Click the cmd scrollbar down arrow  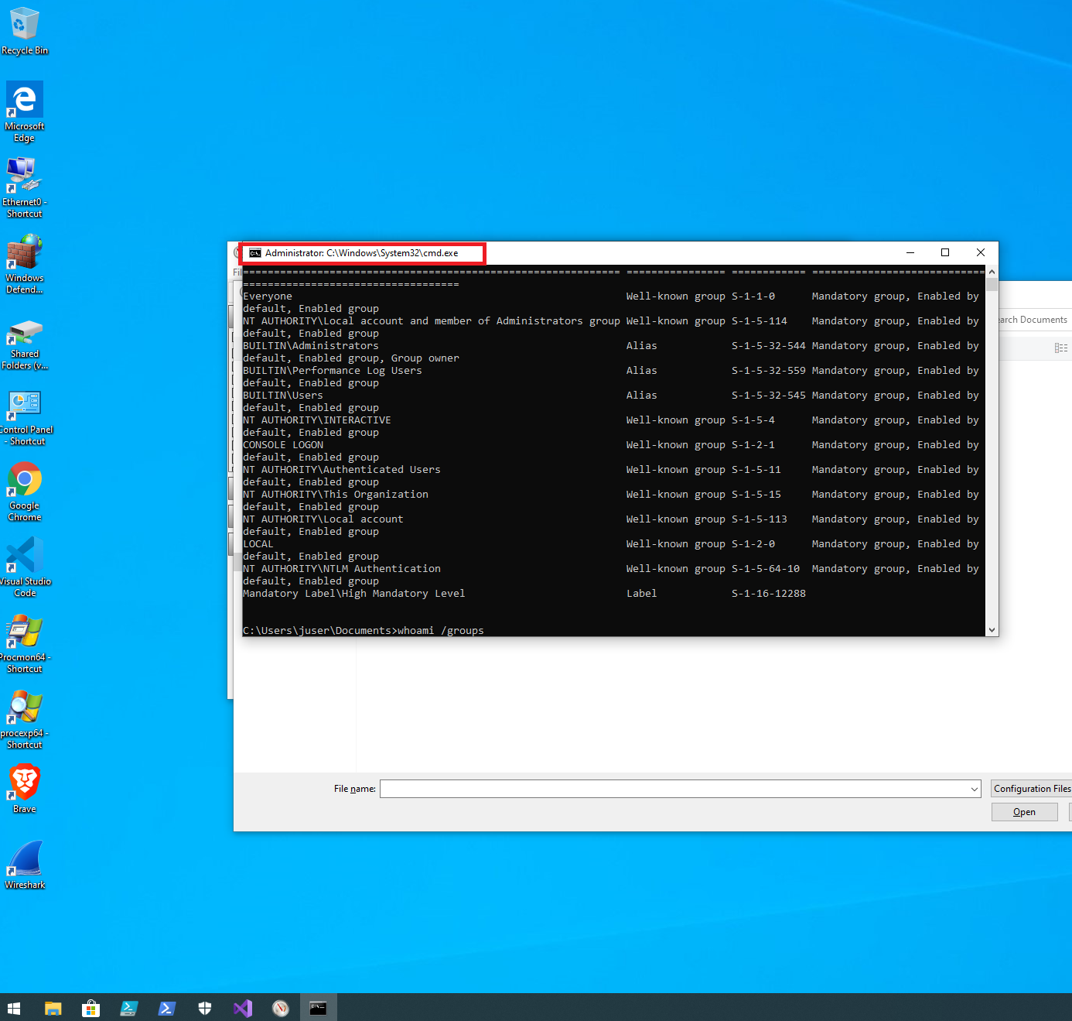992,630
